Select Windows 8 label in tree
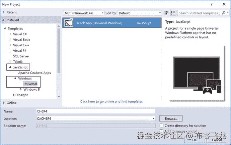The width and height of the screenshot is (231, 145). click(31, 89)
